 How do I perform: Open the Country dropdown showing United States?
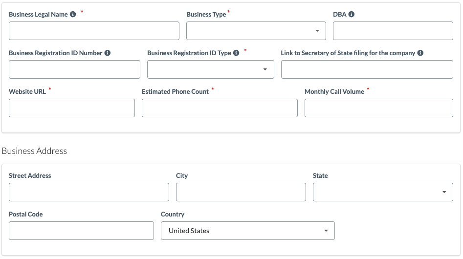pyautogui.click(x=248, y=231)
